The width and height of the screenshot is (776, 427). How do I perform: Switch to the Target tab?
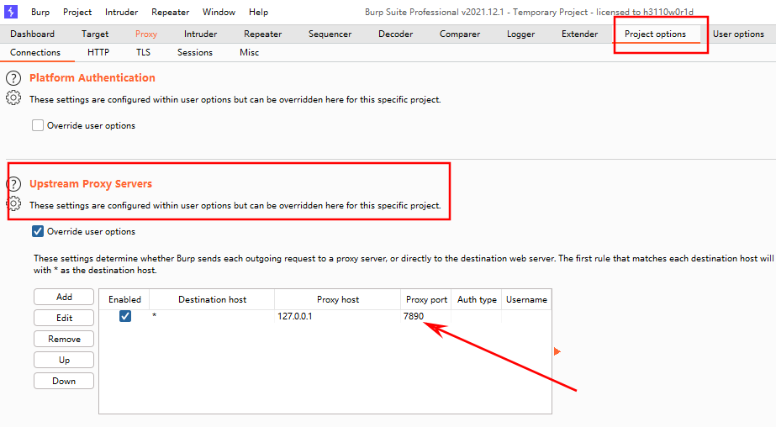coord(95,34)
